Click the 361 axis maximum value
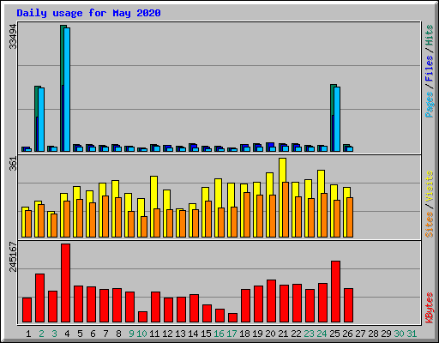The width and height of the screenshot is (439, 343). 13,164
